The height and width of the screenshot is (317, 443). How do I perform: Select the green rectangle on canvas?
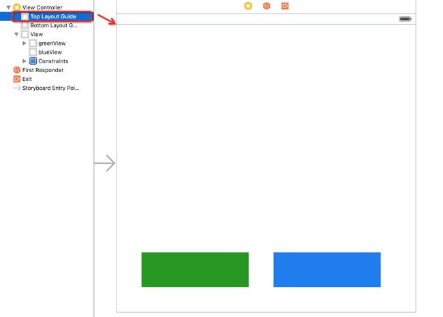[x=195, y=269]
